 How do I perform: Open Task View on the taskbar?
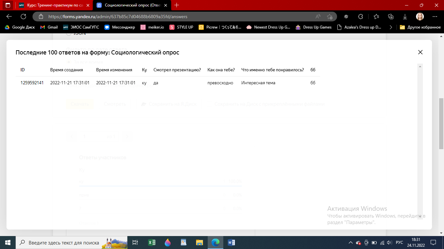click(x=136, y=242)
